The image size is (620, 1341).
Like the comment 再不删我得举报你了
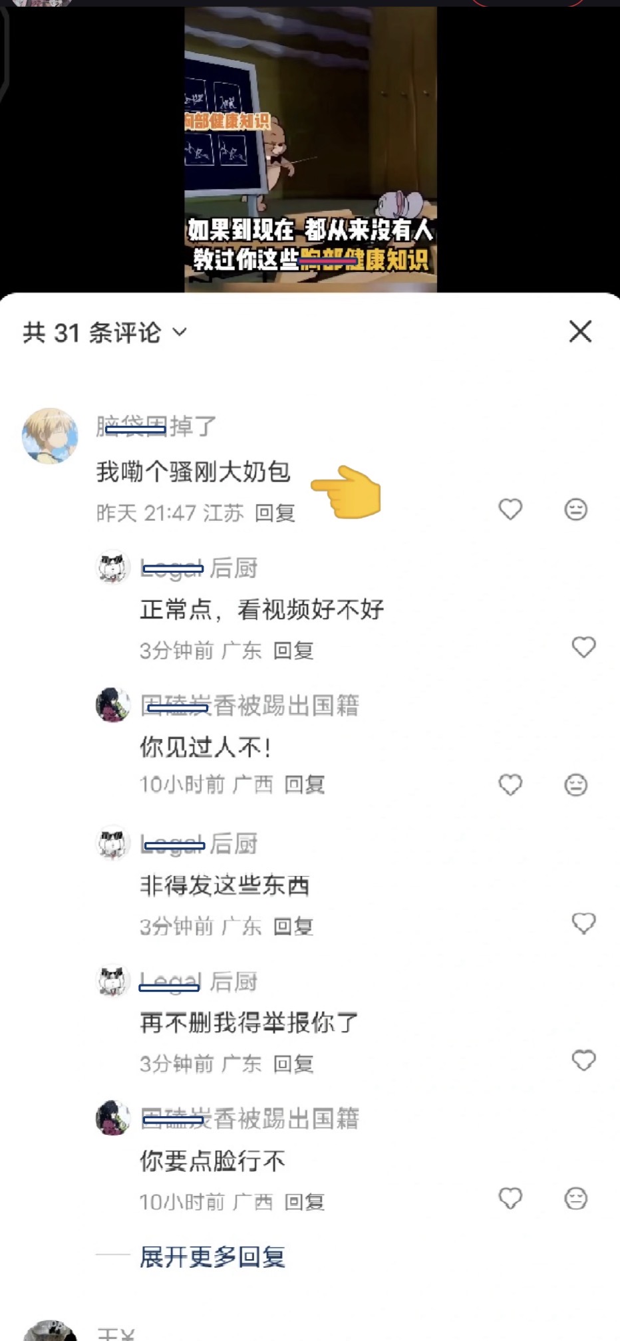click(x=583, y=1060)
